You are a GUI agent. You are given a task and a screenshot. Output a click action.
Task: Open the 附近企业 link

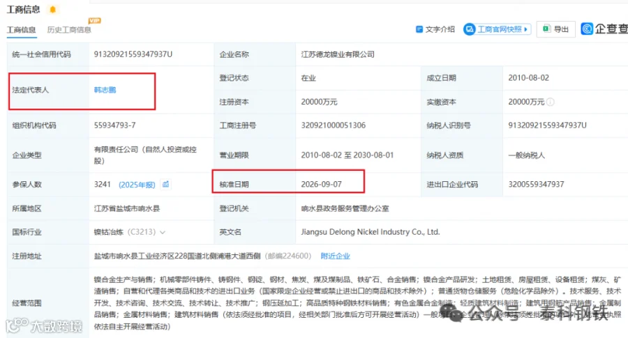[x=335, y=256]
